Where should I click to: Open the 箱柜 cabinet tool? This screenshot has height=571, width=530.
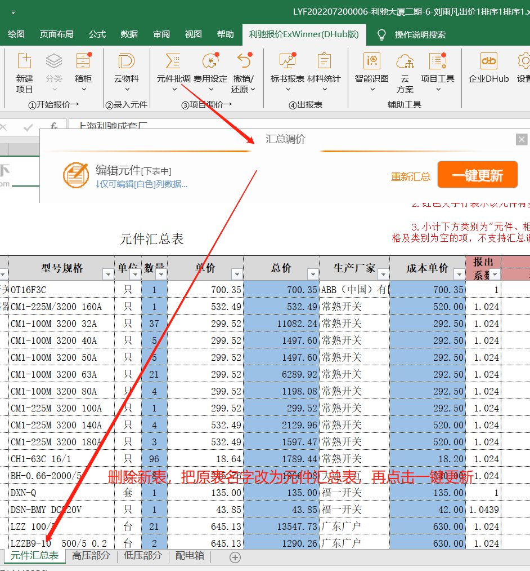(83, 61)
